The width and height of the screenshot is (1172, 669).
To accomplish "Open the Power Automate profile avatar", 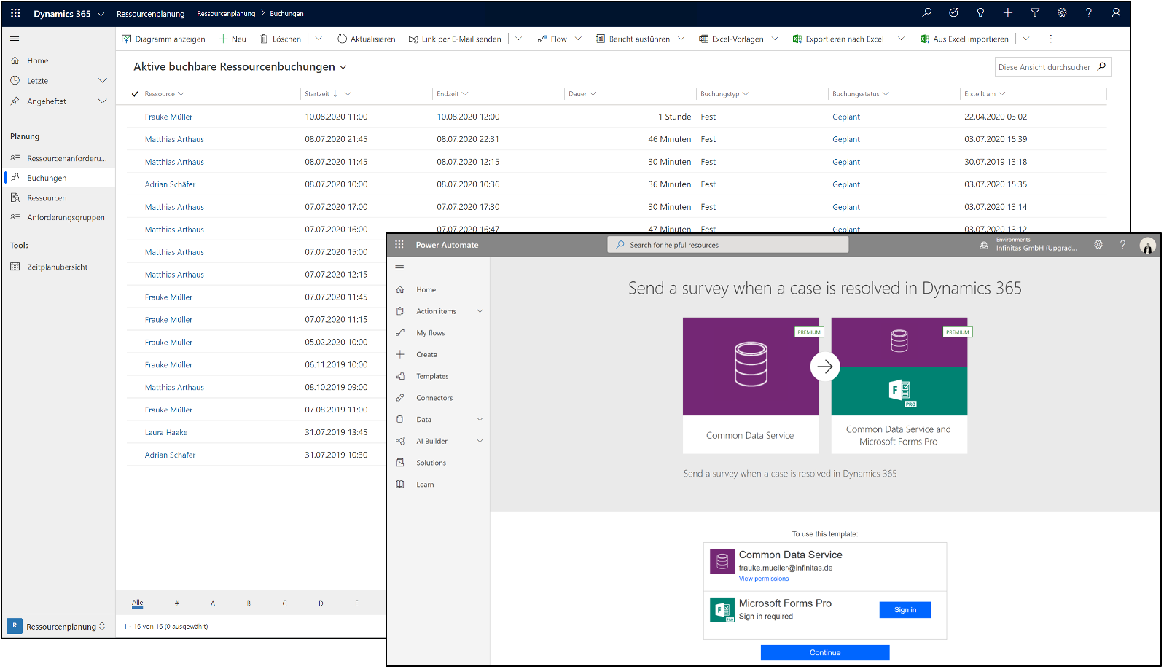I will [x=1147, y=245].
